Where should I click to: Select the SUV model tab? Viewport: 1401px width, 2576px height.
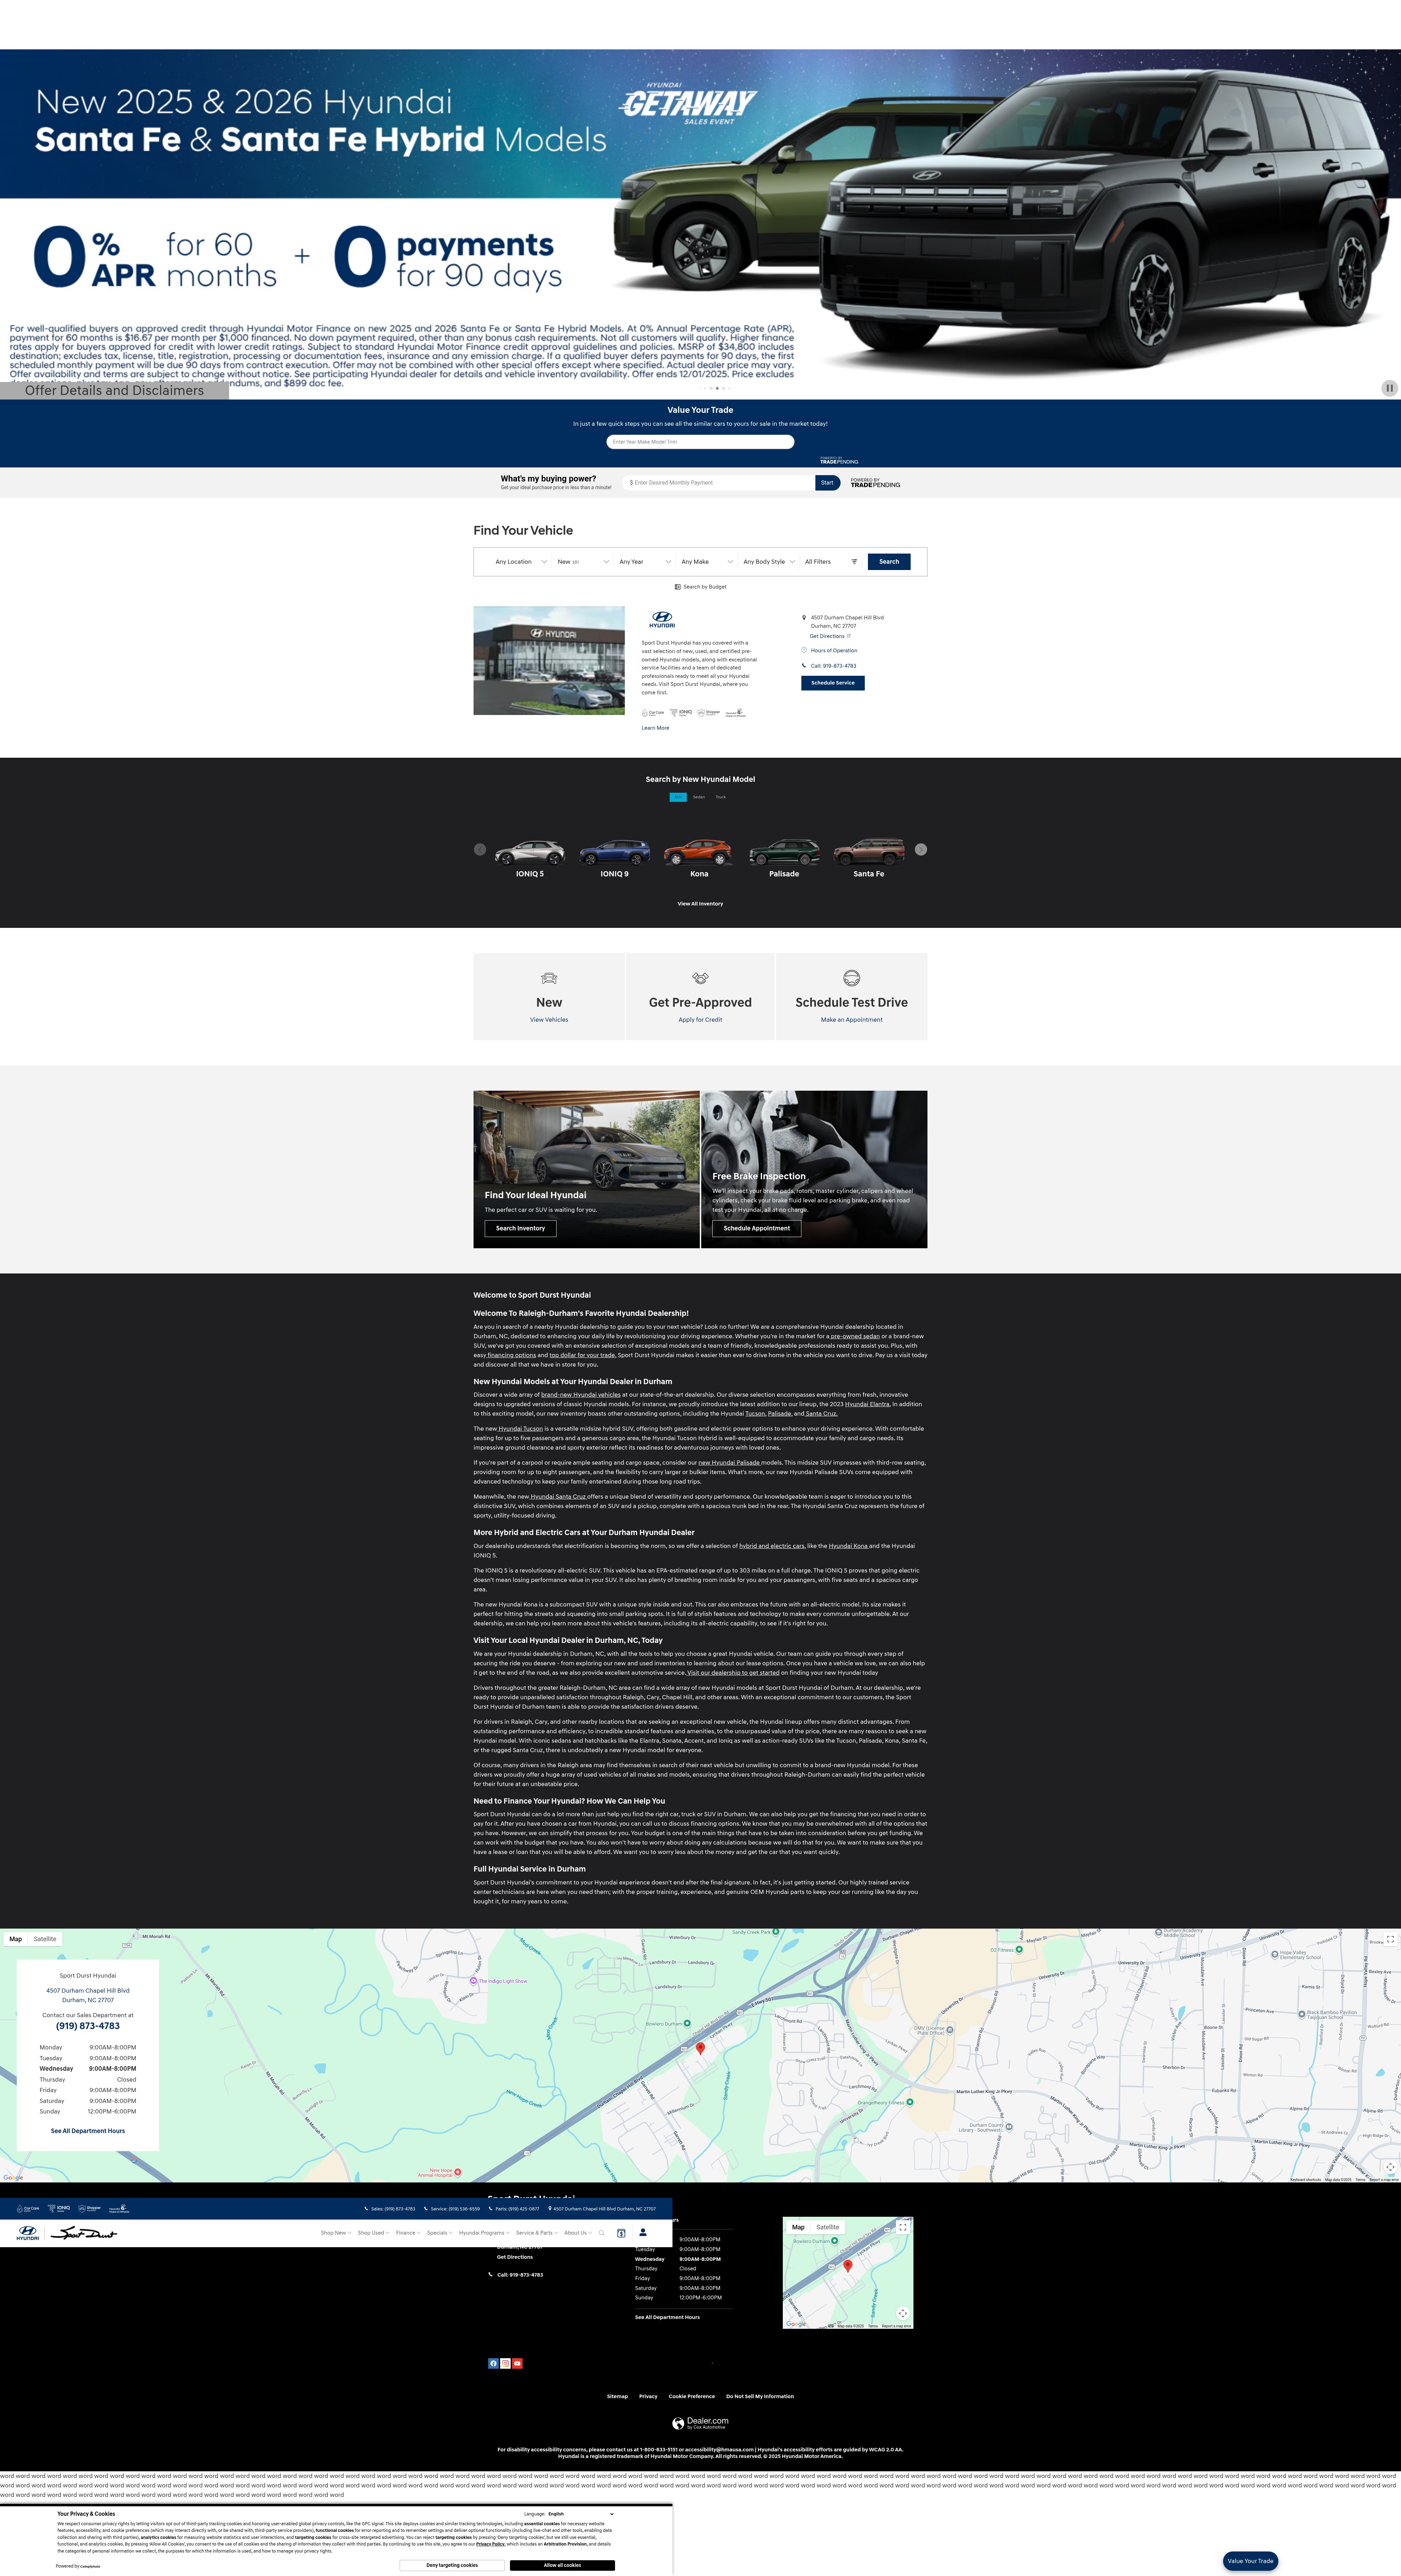point(678,797)
